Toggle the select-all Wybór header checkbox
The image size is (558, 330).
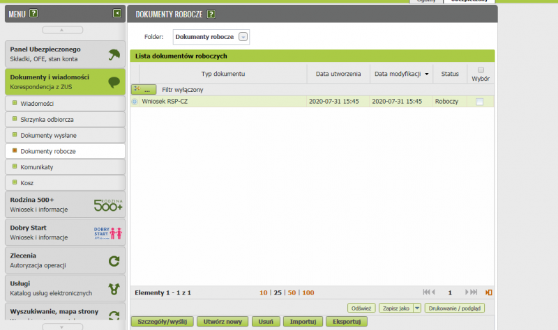(x=481, y=70)
